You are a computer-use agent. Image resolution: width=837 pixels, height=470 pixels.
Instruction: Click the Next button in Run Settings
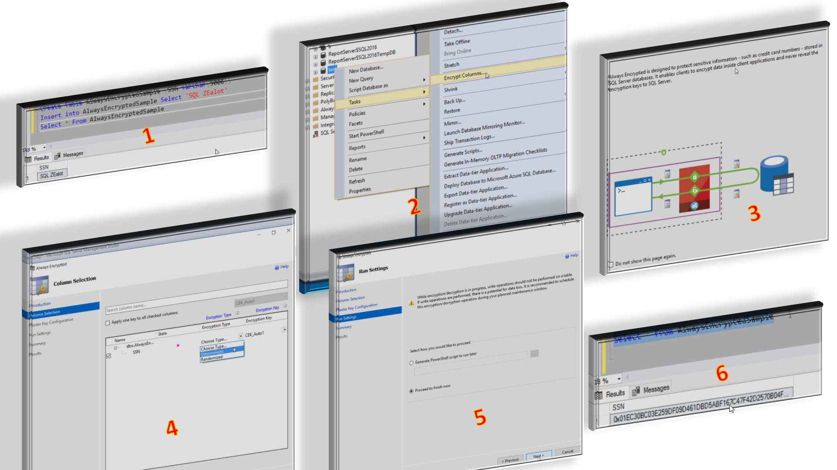tap(538, 456)
